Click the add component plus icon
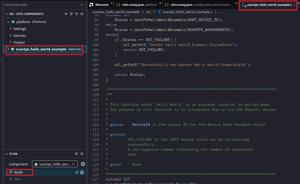Viewport: 300px width, 184px height. (66, 14)
